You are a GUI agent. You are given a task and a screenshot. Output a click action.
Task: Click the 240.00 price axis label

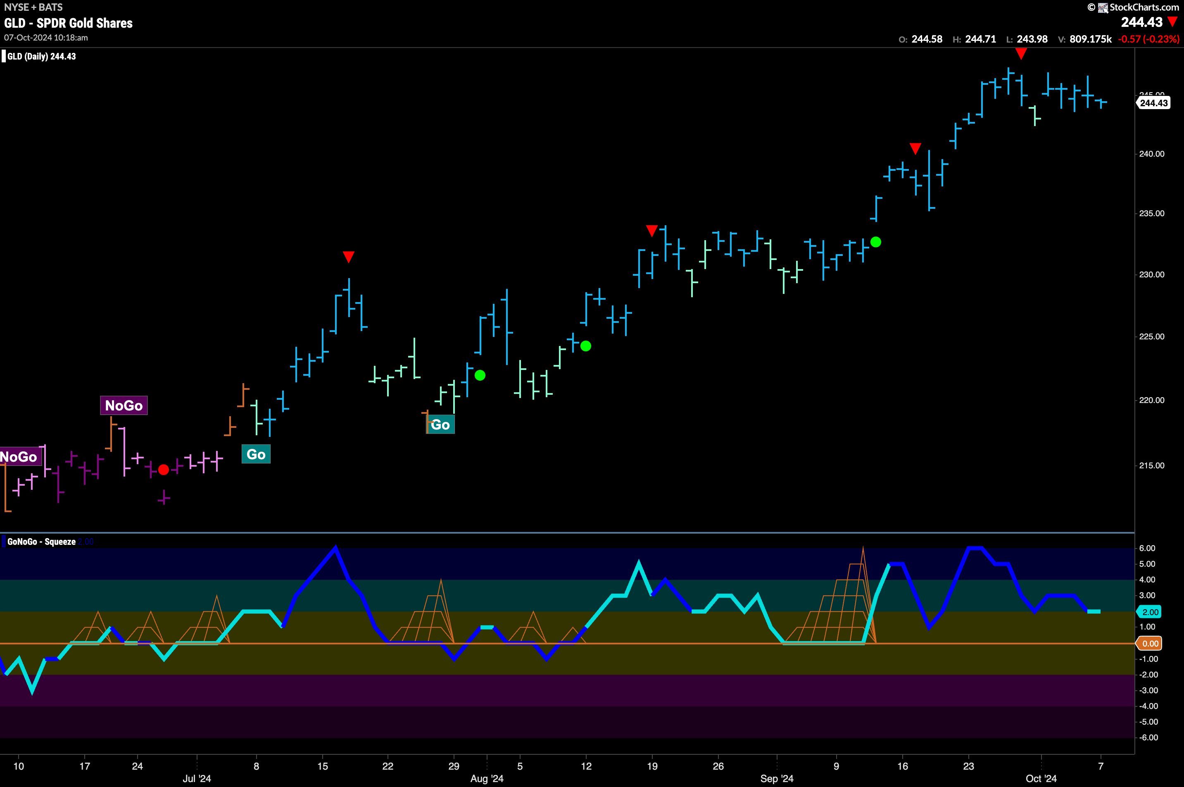(1151, 154)
